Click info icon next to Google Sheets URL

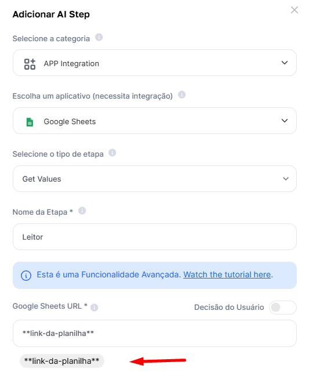[94, 308]
